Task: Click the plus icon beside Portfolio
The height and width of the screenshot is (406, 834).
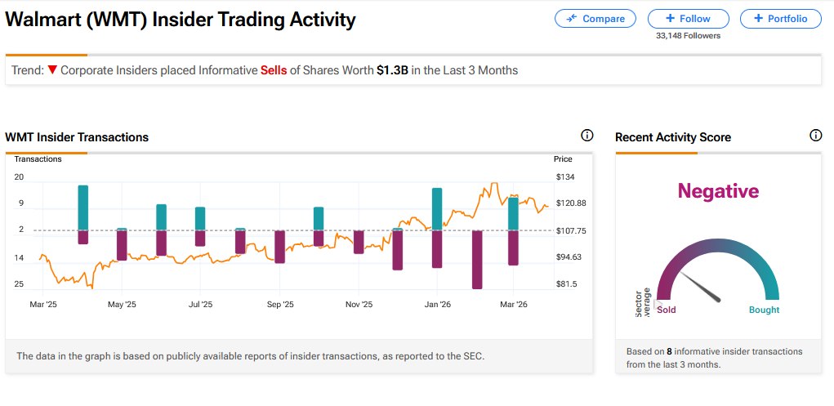Action: pos(758,19)
